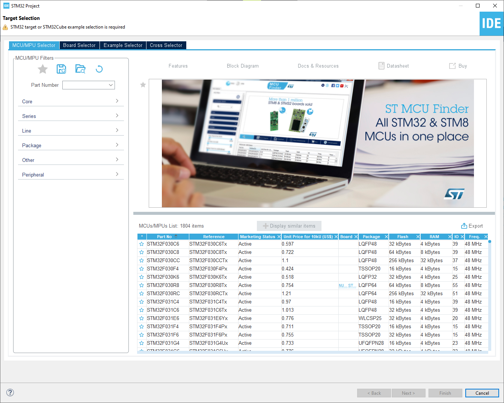504x403 pixels.
Task: Click the splitter bar above MCU list
Action: 314,213
